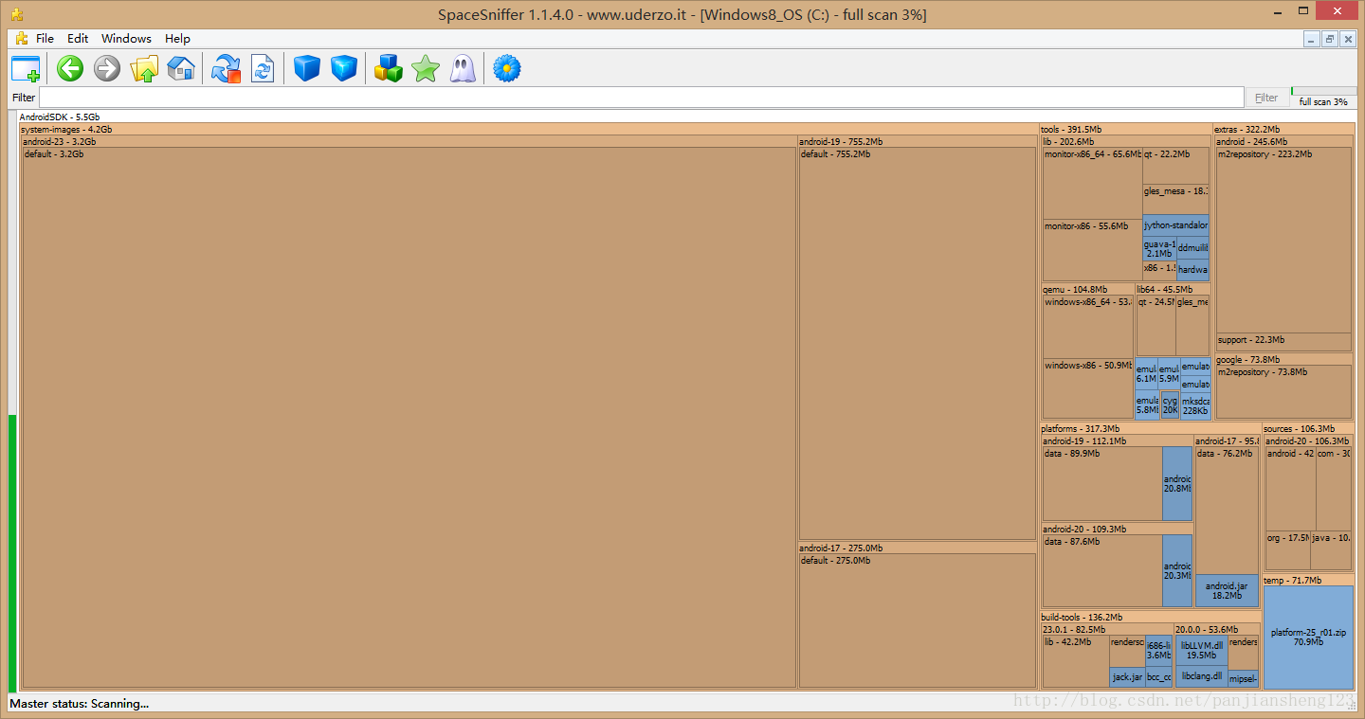1365x719 pixels.
Task: Click the New View toolbar icon
Action: point(26,68)
